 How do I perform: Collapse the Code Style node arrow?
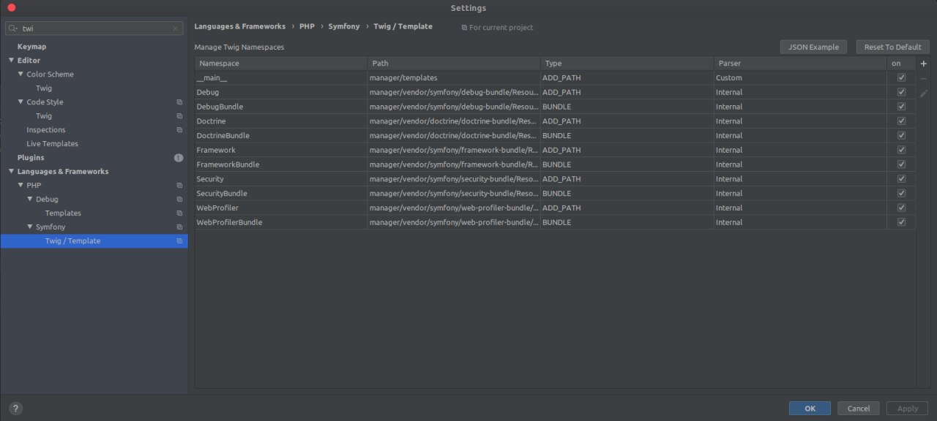20,102
